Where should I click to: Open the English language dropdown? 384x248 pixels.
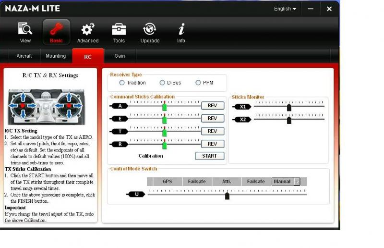tap(285, 9)
